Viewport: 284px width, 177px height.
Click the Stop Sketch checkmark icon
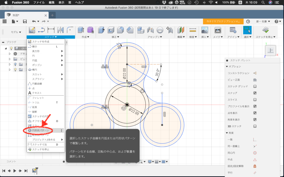(x=265, y=30)
